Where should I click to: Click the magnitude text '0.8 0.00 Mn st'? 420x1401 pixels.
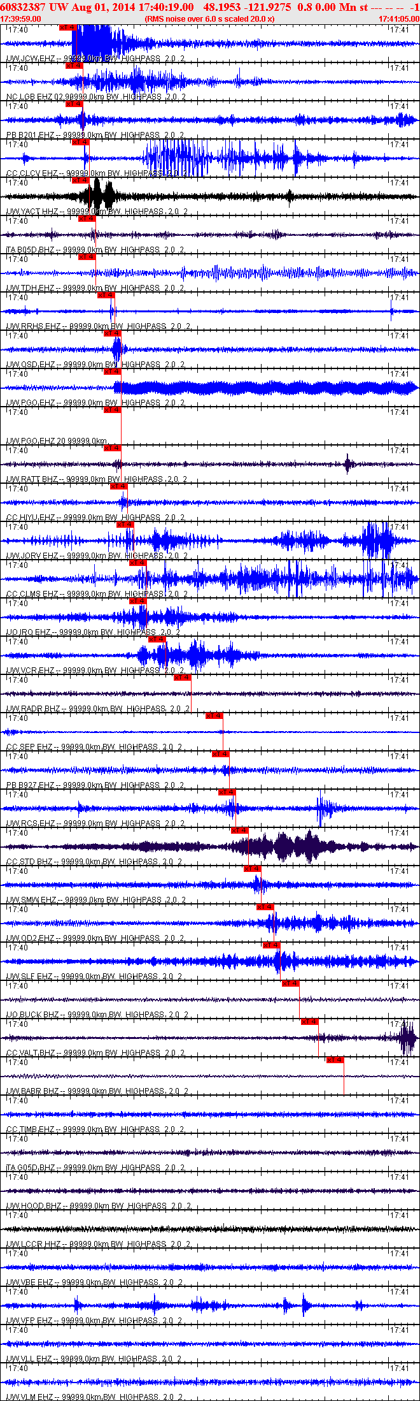tap(333, 7)
